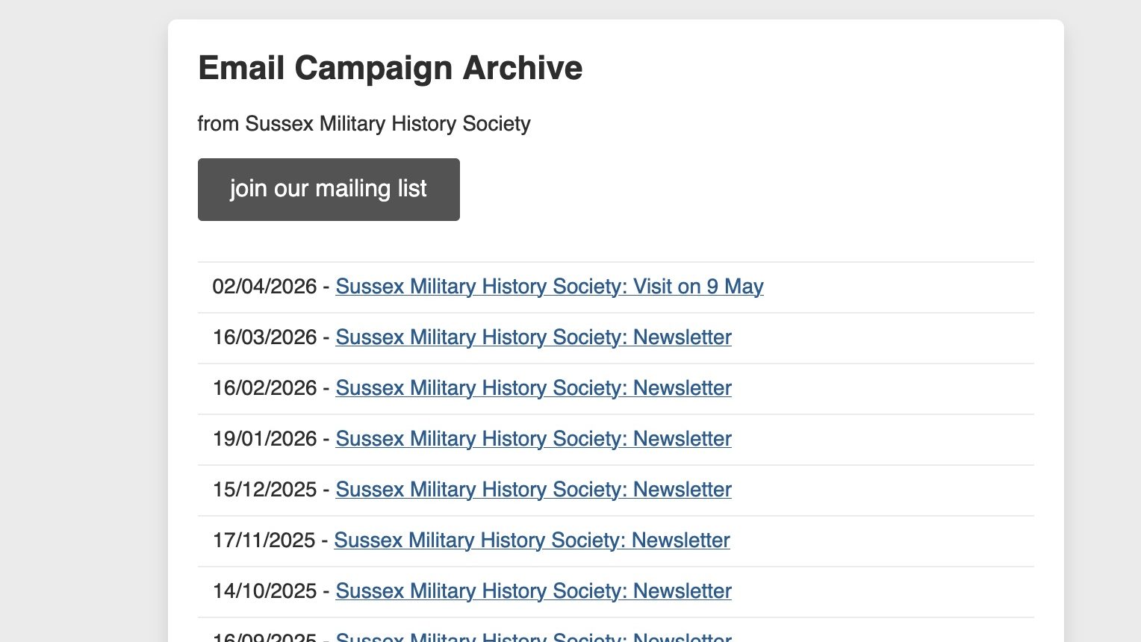This screenshot has height=642, width=1141.
Task: Click the 'Email Campaign Archive' heading
Action: click(390, 68)
